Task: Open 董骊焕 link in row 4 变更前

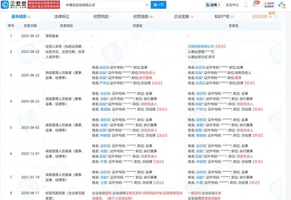Action: click(105, 109)
